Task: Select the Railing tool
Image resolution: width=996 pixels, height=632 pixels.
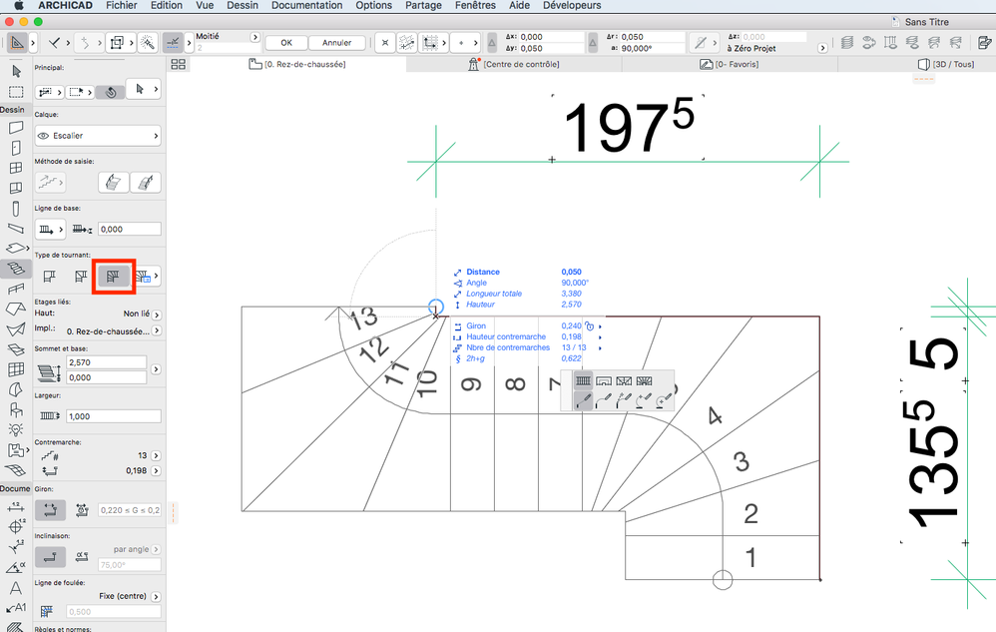Action: tap(16, 289)
